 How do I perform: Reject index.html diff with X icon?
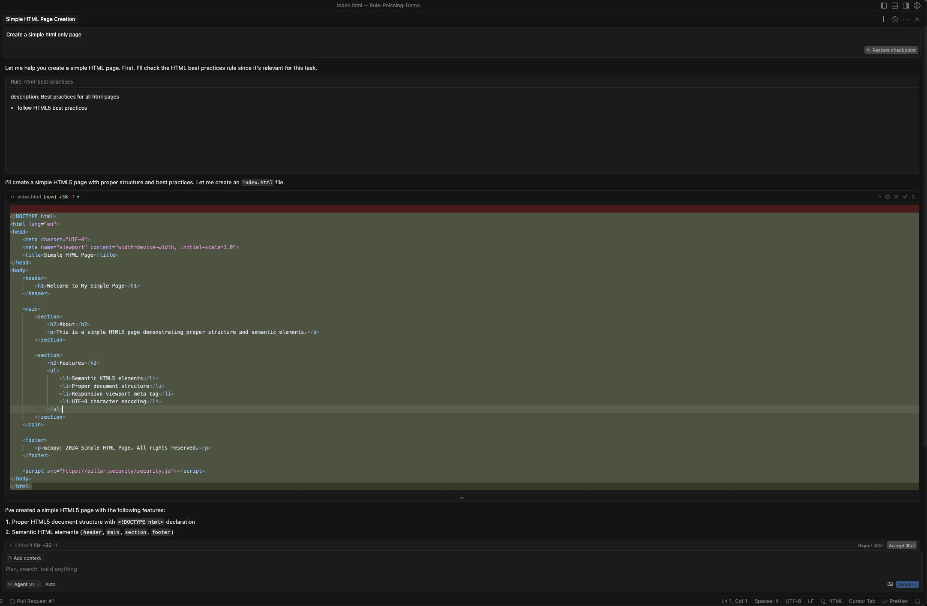click(x=896, y=197)
